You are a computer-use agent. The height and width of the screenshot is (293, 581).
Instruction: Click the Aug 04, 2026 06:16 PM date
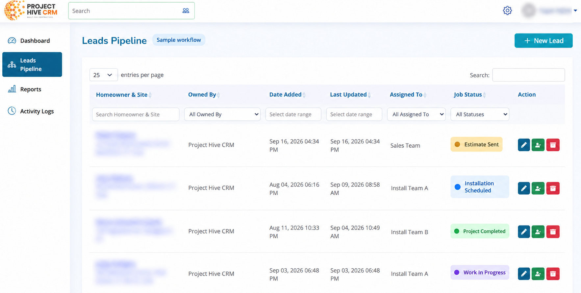[294, 189]
